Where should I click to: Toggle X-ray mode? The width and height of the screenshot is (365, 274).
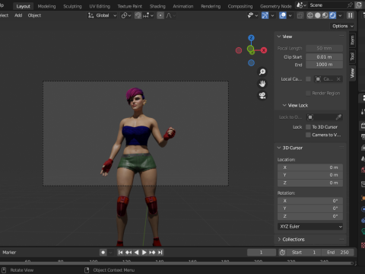tap(300, 15)
